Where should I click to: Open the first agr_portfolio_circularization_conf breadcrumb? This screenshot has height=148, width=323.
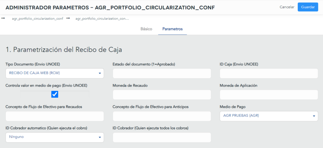38,19
